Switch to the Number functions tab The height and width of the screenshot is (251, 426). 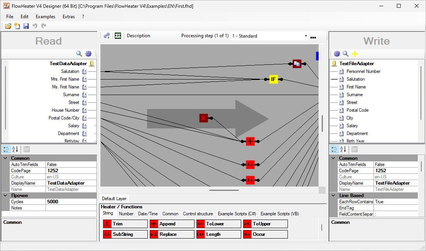pyautogui.click(x=126, y=214)
